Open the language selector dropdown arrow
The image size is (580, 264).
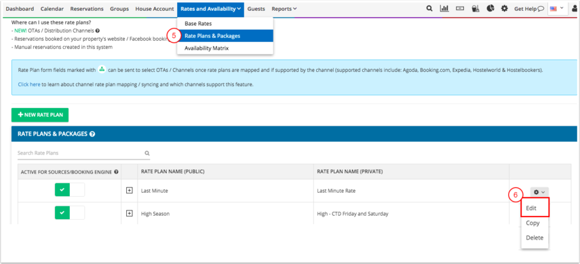(562, 8)
